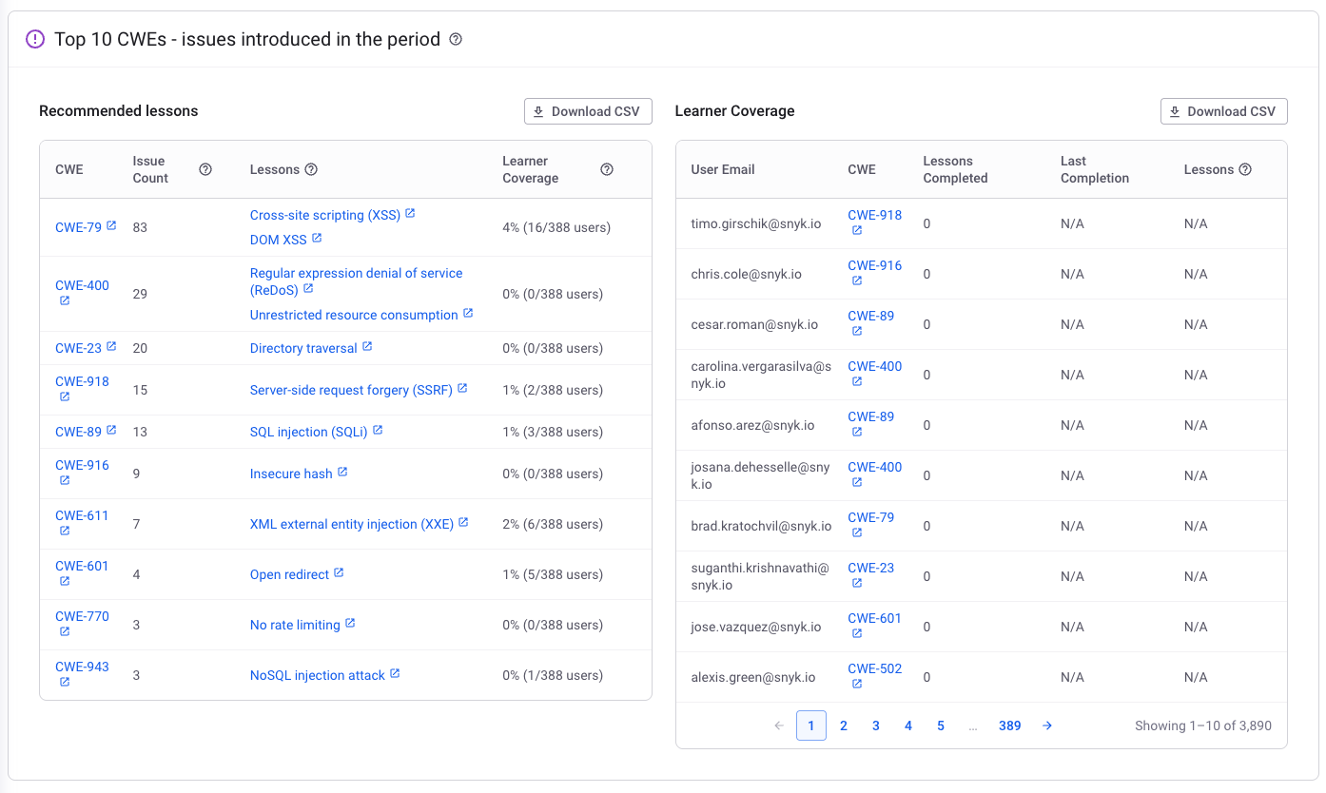Image resolution: width=1326 pixels, height=793 pixels.
Task: Select page 5 in pagination
Action: pos(940,725)
